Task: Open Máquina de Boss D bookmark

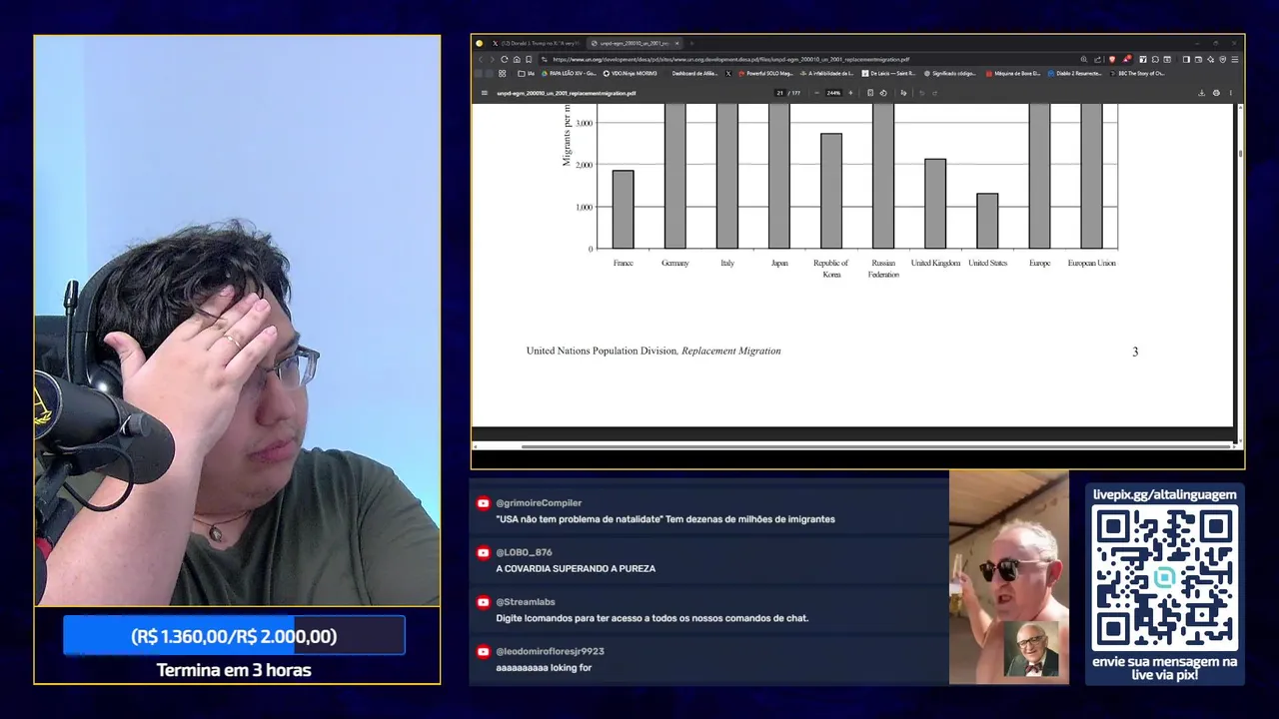Action: click(1013, 73)
